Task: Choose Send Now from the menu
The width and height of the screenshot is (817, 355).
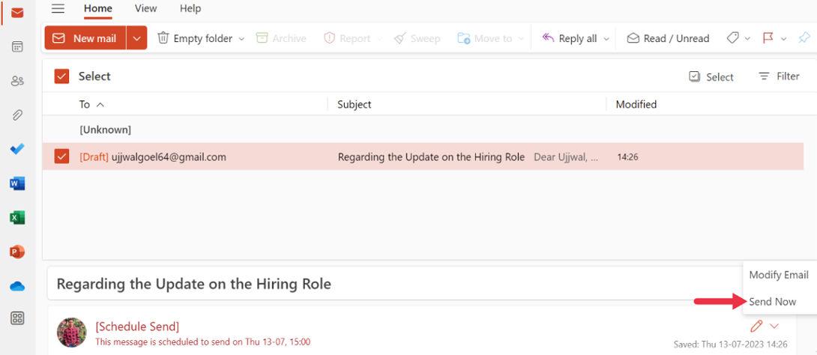Action: [x=773, y=302]
